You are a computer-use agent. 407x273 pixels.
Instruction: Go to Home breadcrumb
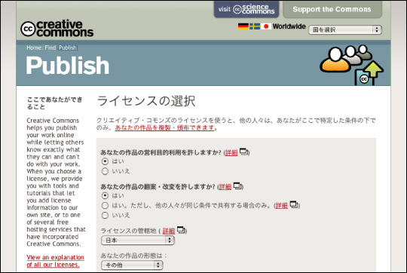pyautogui.click(x=34, y=48)
